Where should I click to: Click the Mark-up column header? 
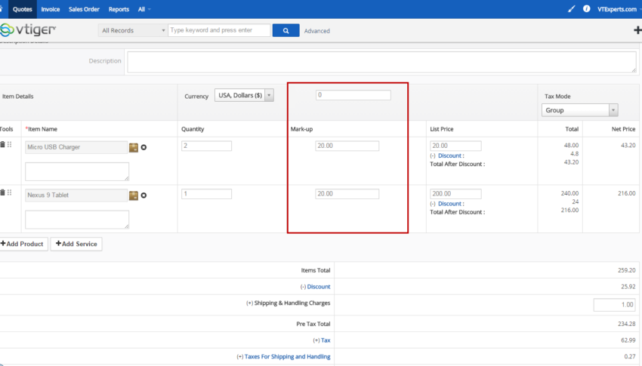[x=301, y=129]
